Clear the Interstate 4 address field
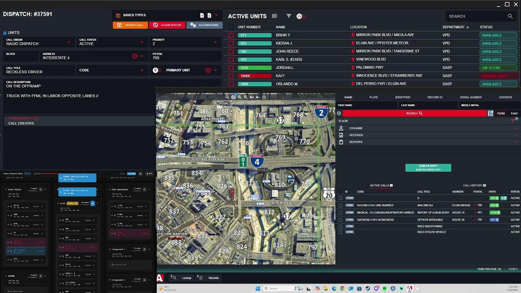This screenshot has height=293, width=521. pyautogui.click(x=135, y=56)
